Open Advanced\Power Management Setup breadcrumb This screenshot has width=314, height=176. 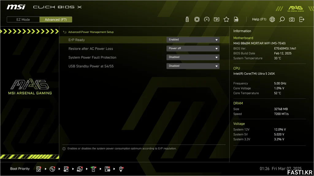(x=91, y=32)
